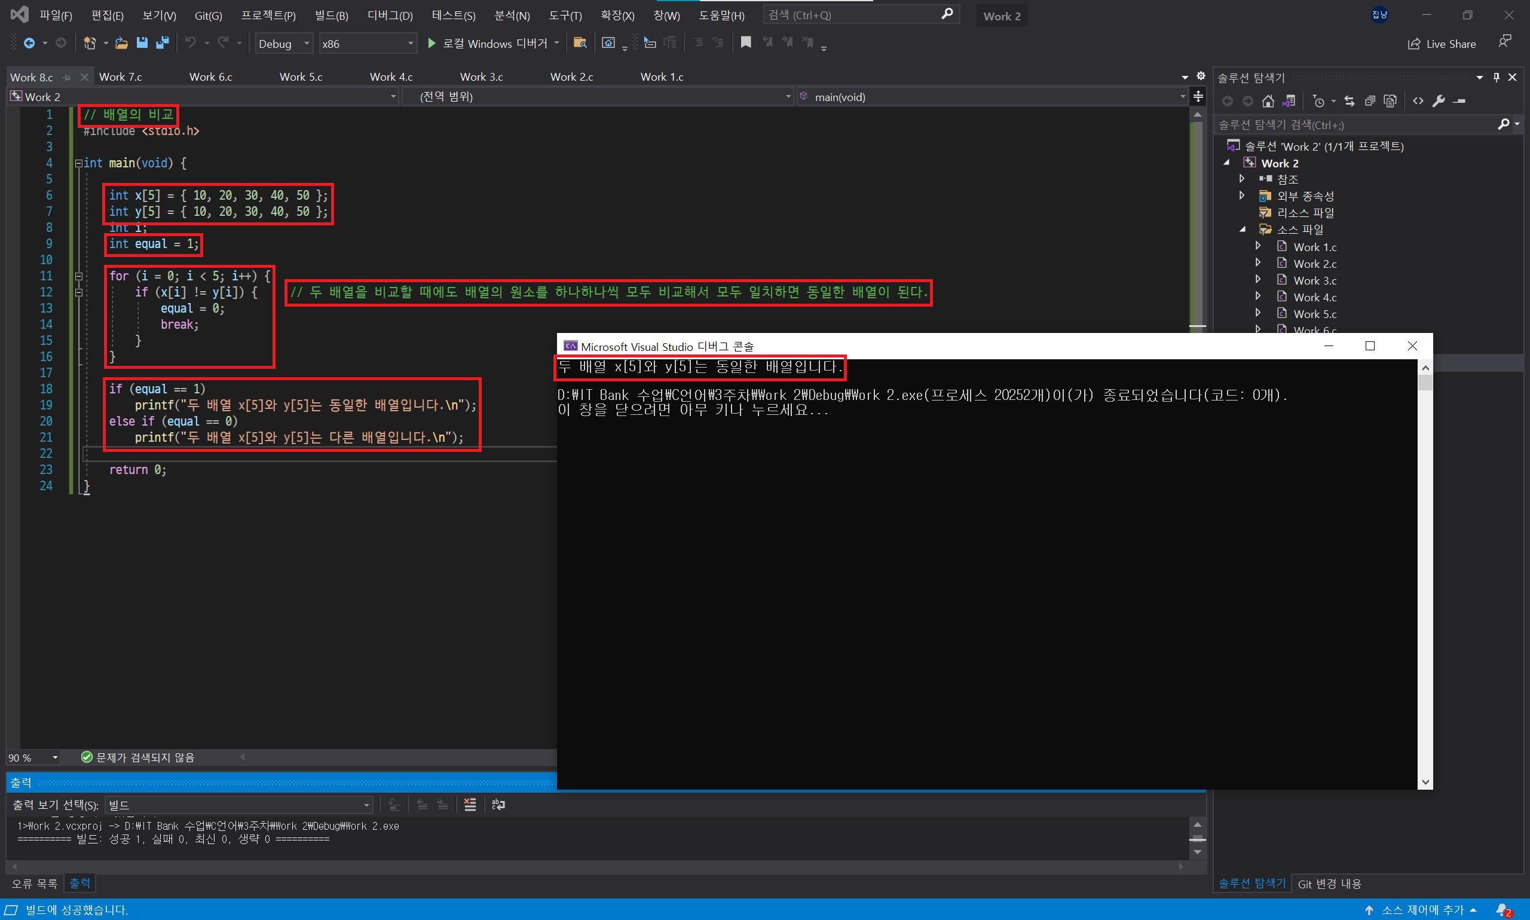Open the 오류 목록 panel tab
Viewport: 1530px width, 920px height.
coord(34,884)
